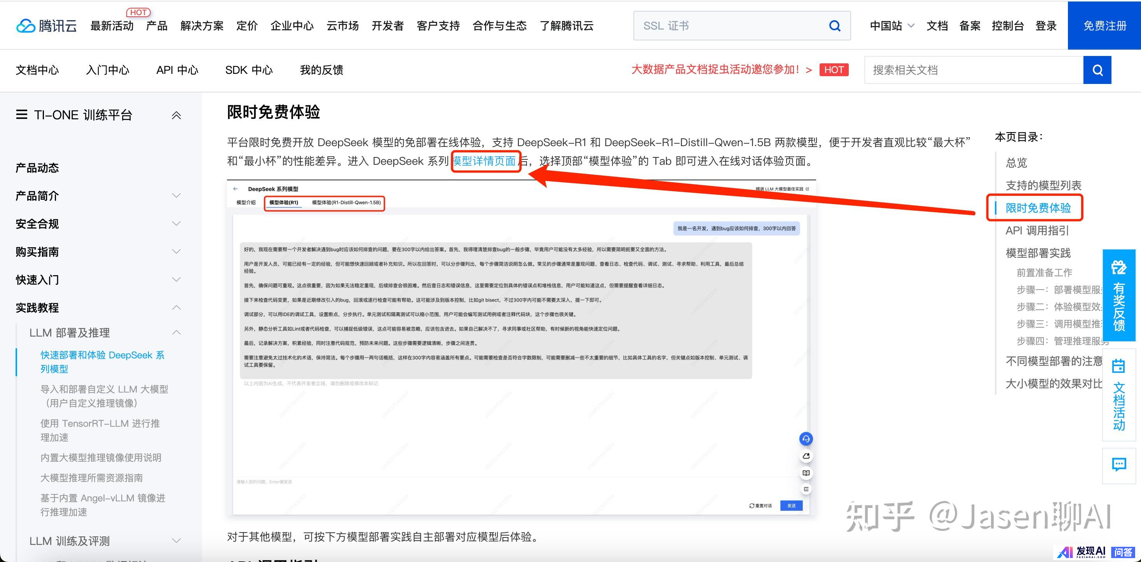Open the 开发者 menu
Image resolution: width=1141 pixels, height=562 pixels.
pos(387,26)
